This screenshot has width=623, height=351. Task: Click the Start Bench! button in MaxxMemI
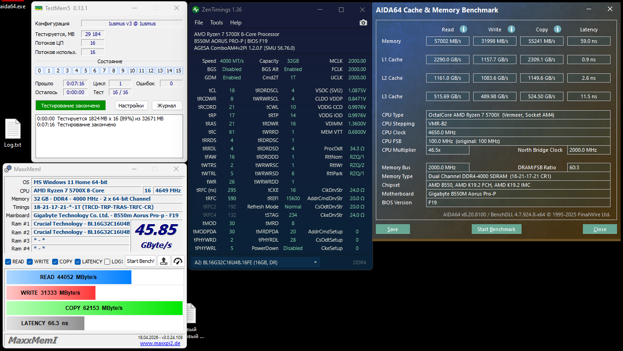(141, 261)
